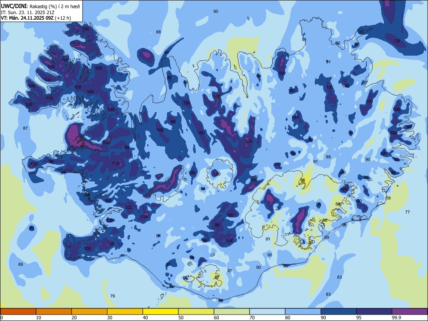This screenshot has width=428, height=321.
Task: Click the map value '58' on the southeast coast
Action: (x=389, y=198)
